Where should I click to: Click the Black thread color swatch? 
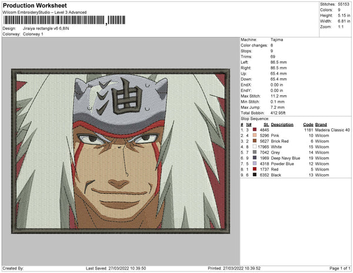tap(255, 175)
